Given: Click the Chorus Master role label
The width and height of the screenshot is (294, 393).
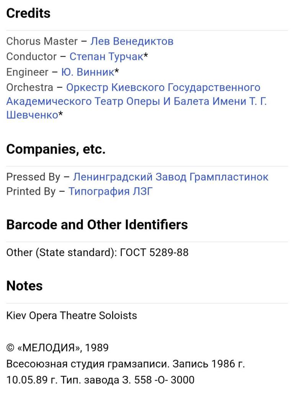Looking at the screenshot, I should (42, 41).
